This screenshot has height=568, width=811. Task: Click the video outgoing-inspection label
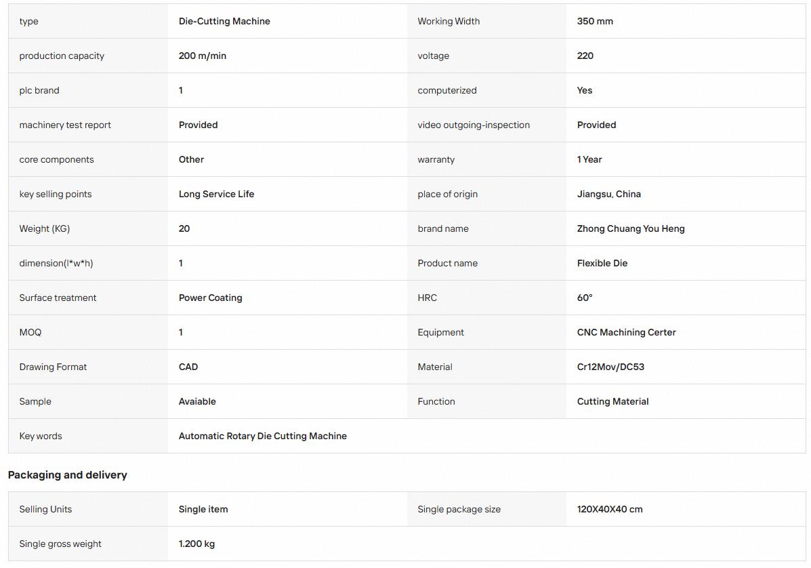[474, 125]
